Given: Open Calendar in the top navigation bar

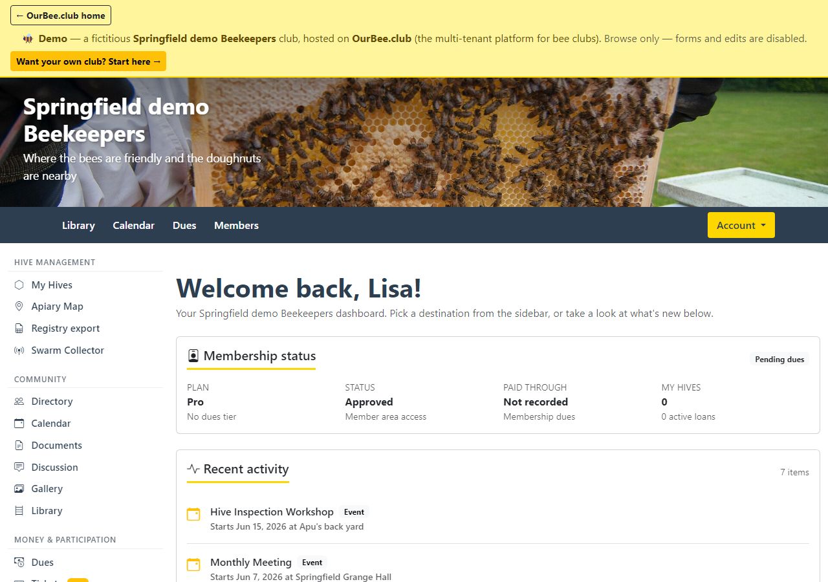Looking at the screenshot, I should 133,225.
